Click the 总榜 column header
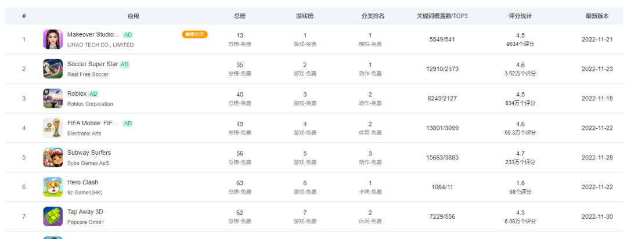This screenshot has width=627, height=239. [x=240, y=16]
